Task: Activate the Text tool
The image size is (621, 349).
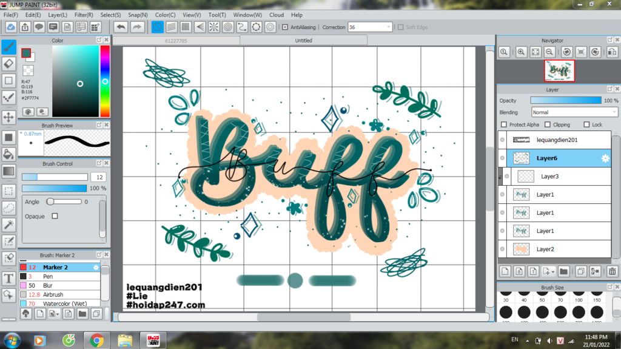Action: point(8,279)
